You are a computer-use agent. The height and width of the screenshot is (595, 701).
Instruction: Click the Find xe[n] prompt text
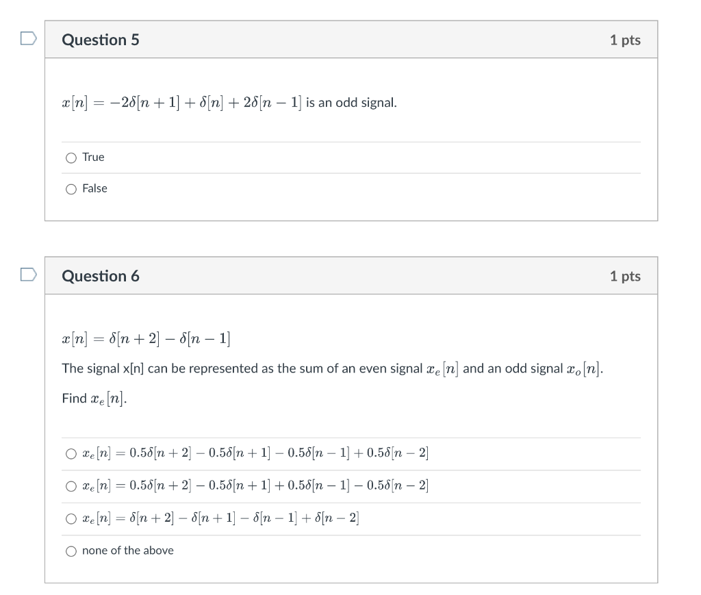(94, 398)
